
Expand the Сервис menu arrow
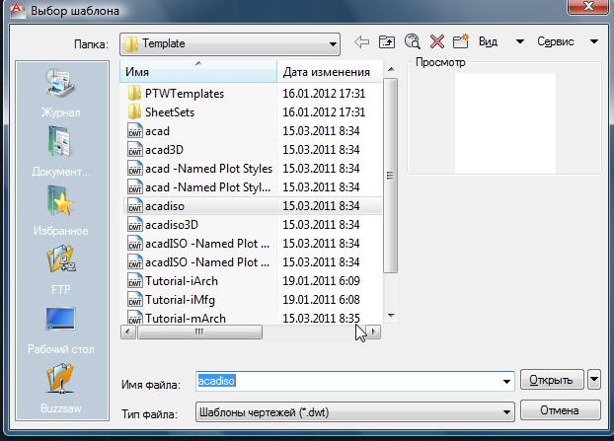pyautogui.click(x=594, y=41)
